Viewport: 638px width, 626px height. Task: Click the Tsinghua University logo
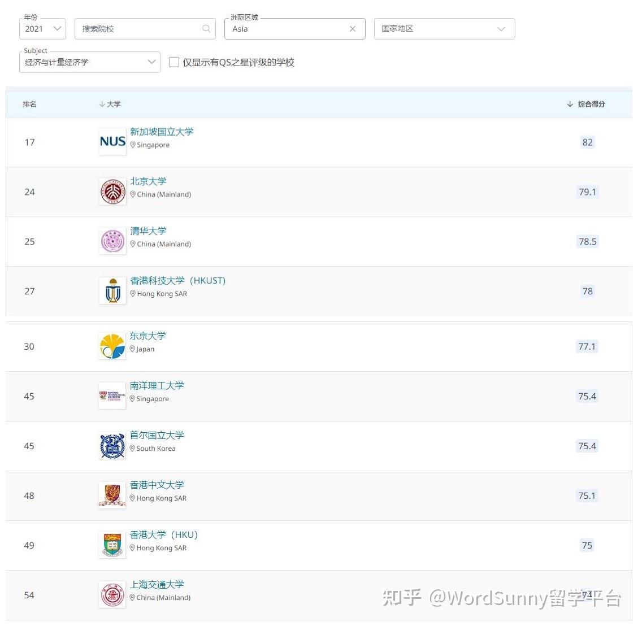point(112,241)
